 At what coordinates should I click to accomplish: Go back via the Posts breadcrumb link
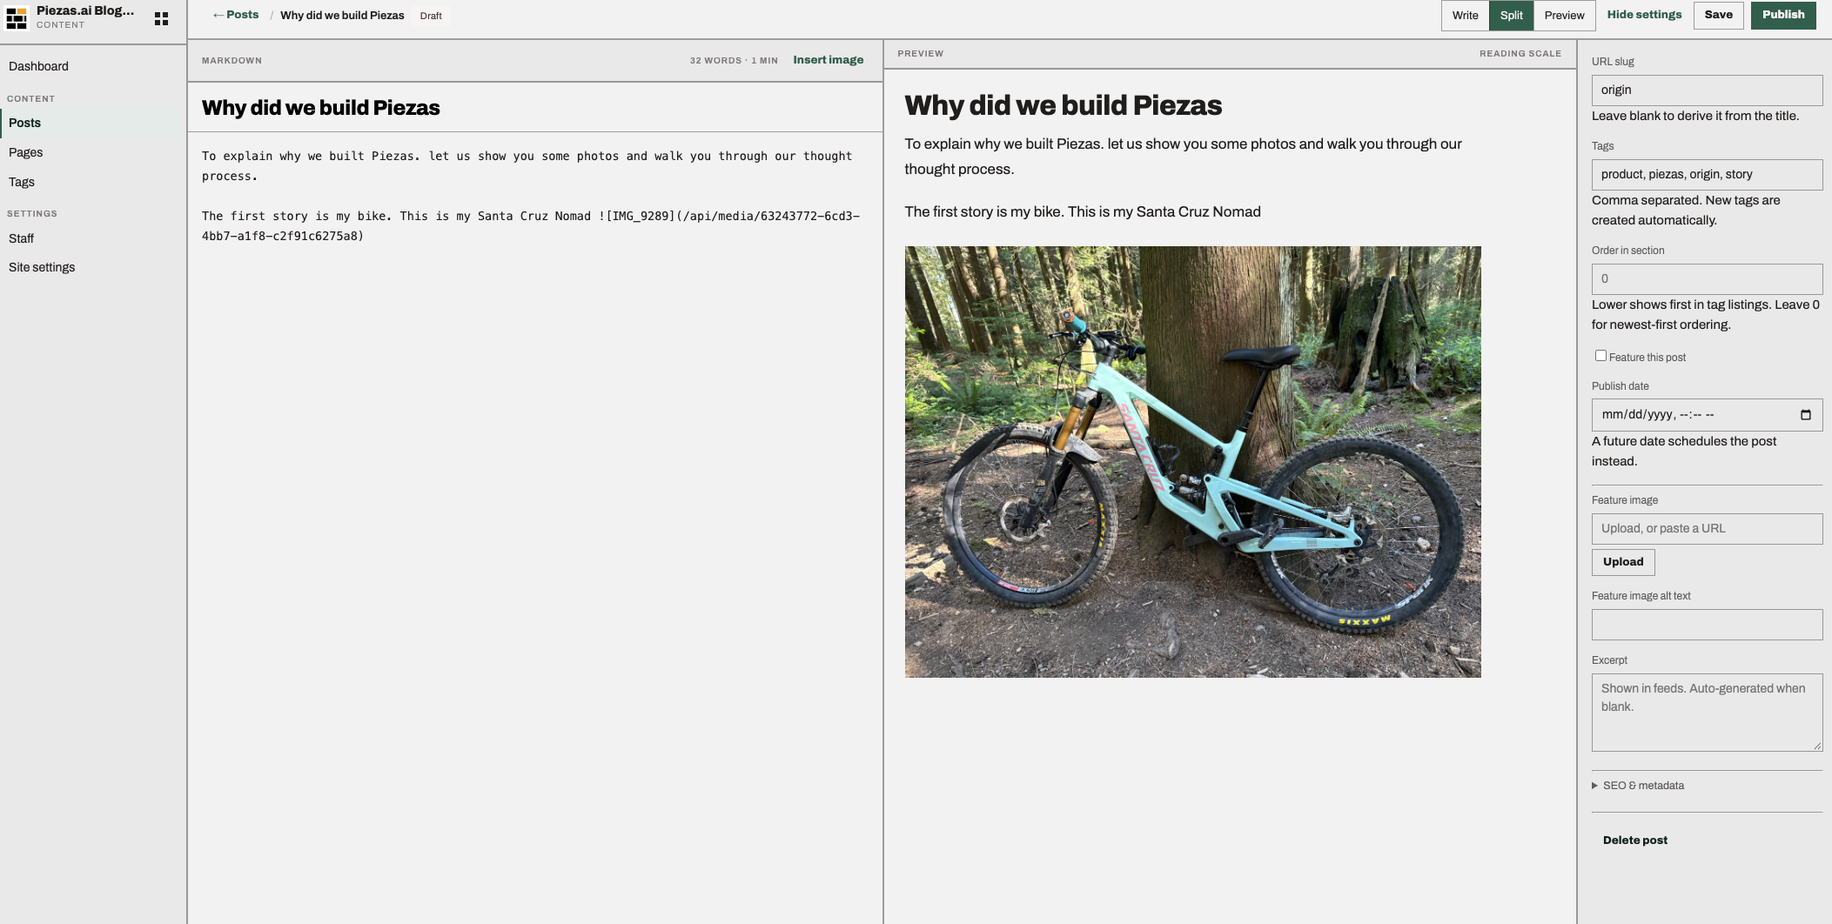(x=236, y=15)
